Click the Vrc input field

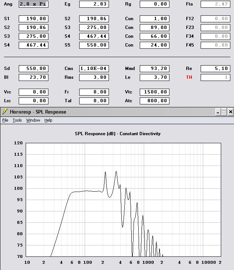tap(33, 92)
